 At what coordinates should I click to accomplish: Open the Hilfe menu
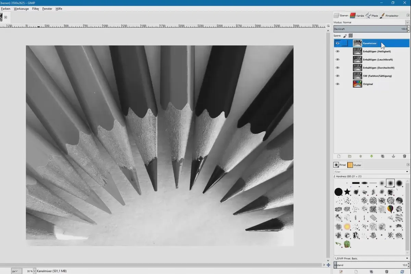(59, 9)
